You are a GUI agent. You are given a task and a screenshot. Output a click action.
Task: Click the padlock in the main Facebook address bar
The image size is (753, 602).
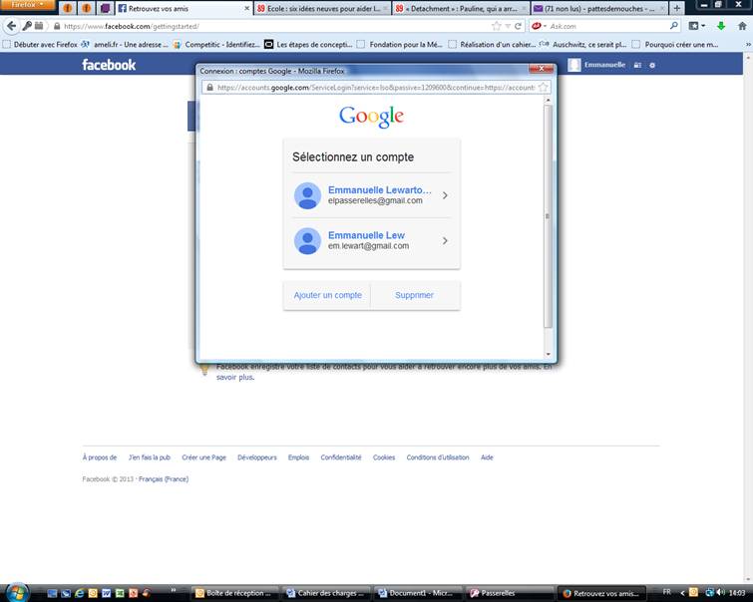[57, 26]
